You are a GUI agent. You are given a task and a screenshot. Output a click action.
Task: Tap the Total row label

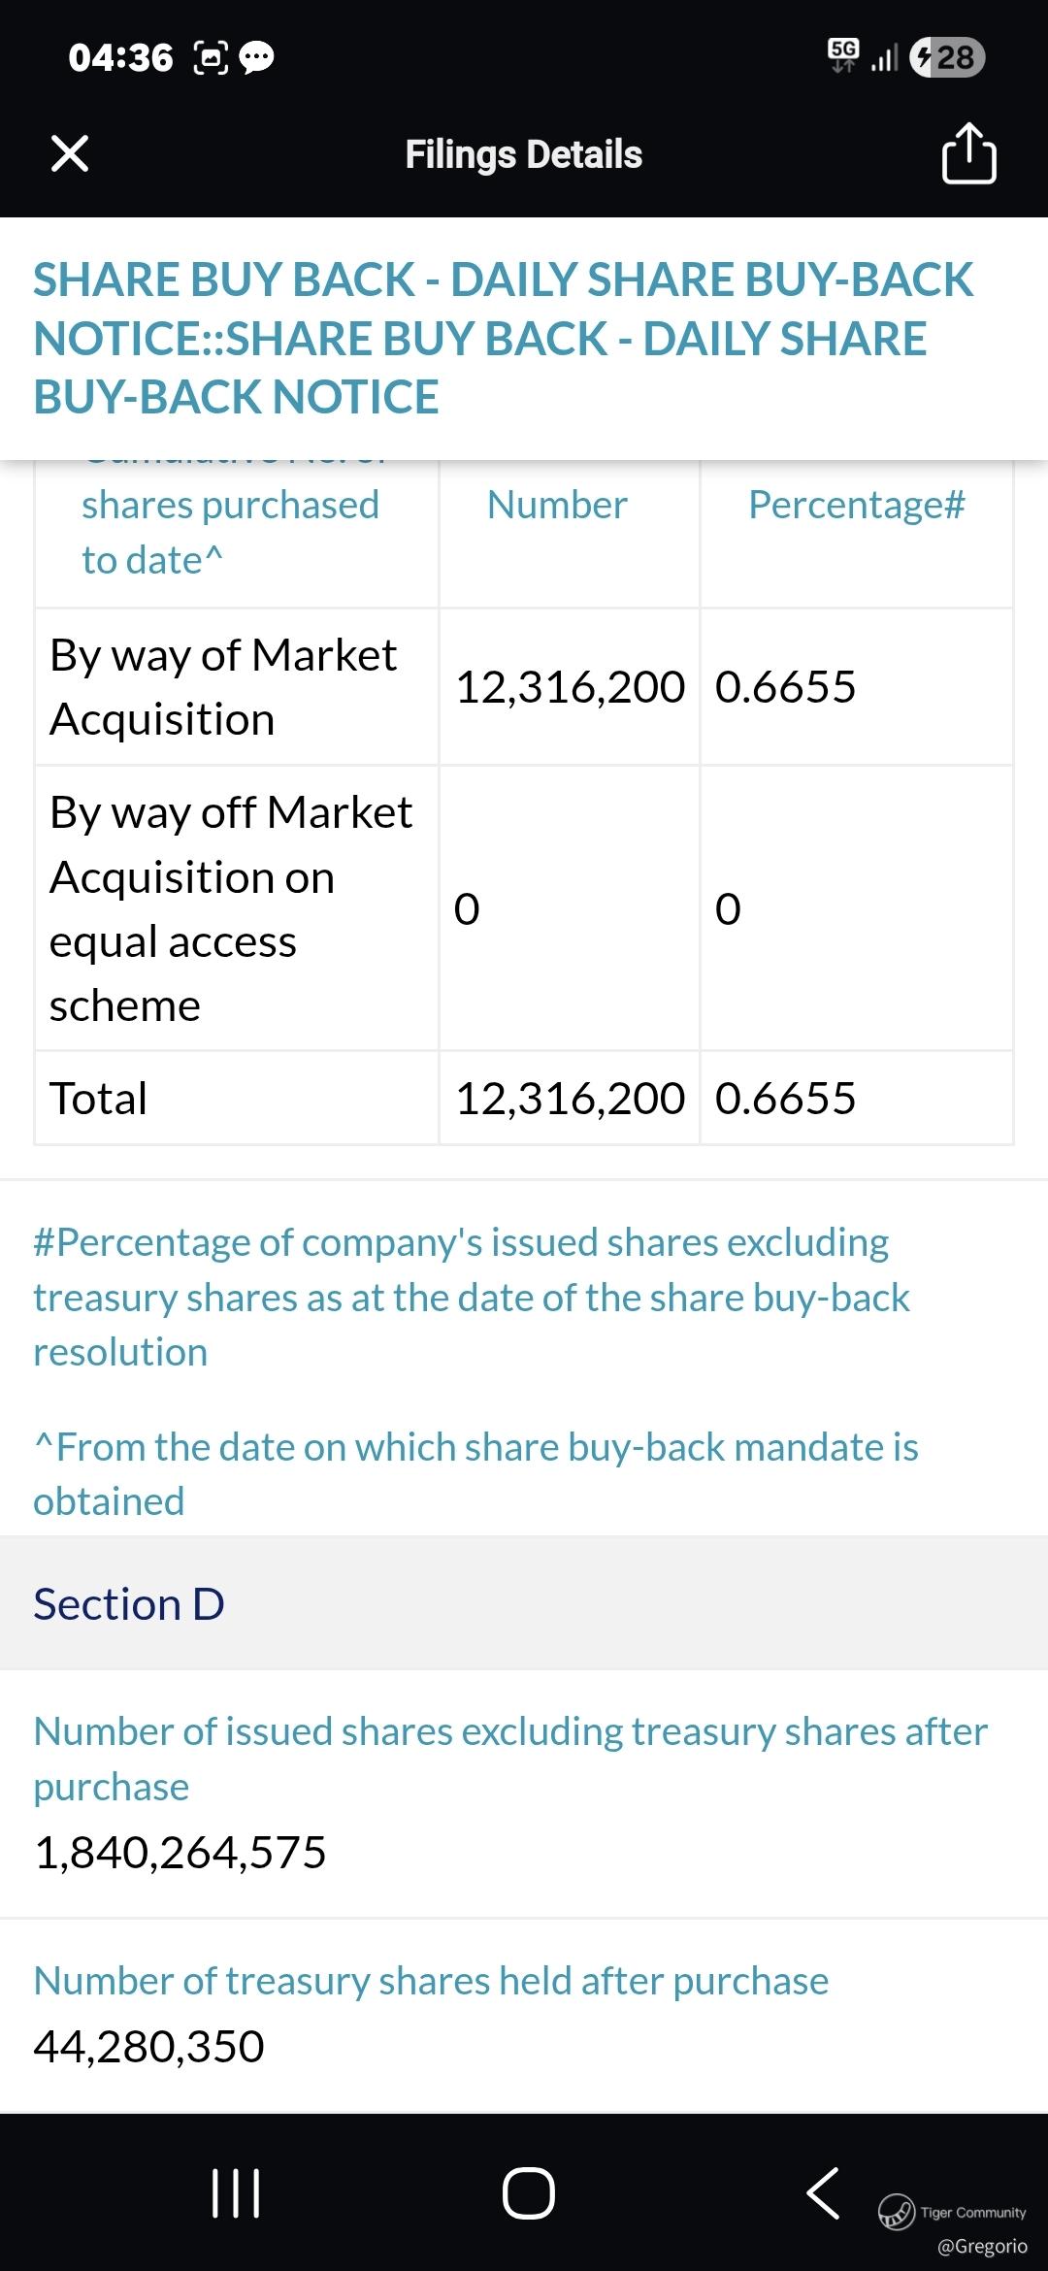point(99,1099)
